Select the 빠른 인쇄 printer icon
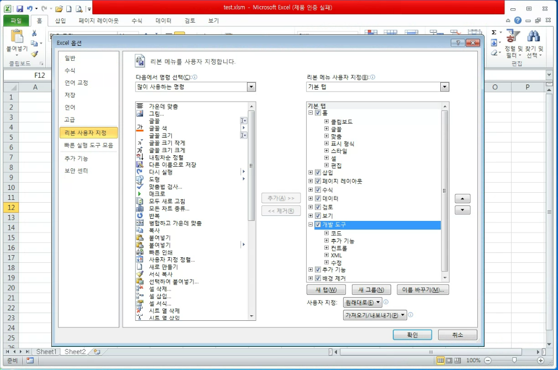Screen dimensions: 558x370 (x=140, y=252)
